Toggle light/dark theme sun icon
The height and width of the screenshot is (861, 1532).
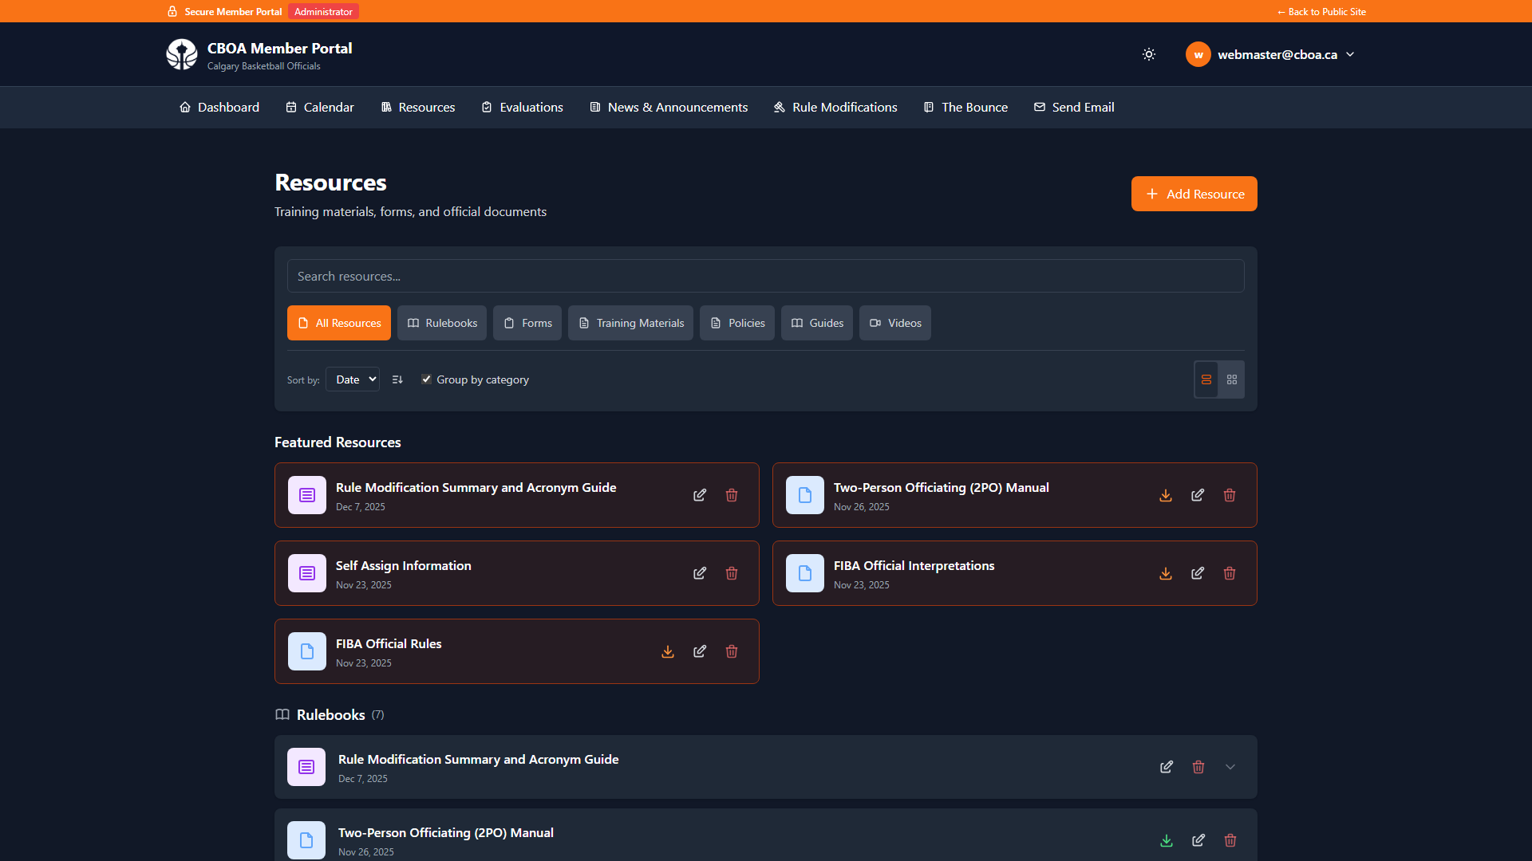[x=1149, y=54]
